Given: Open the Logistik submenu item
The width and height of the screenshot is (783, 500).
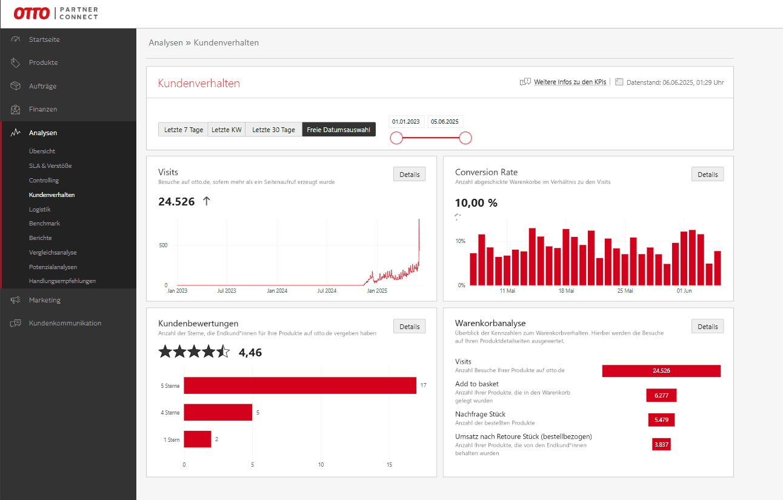Looking at the screenshot, I should click(x=39, y=209).
